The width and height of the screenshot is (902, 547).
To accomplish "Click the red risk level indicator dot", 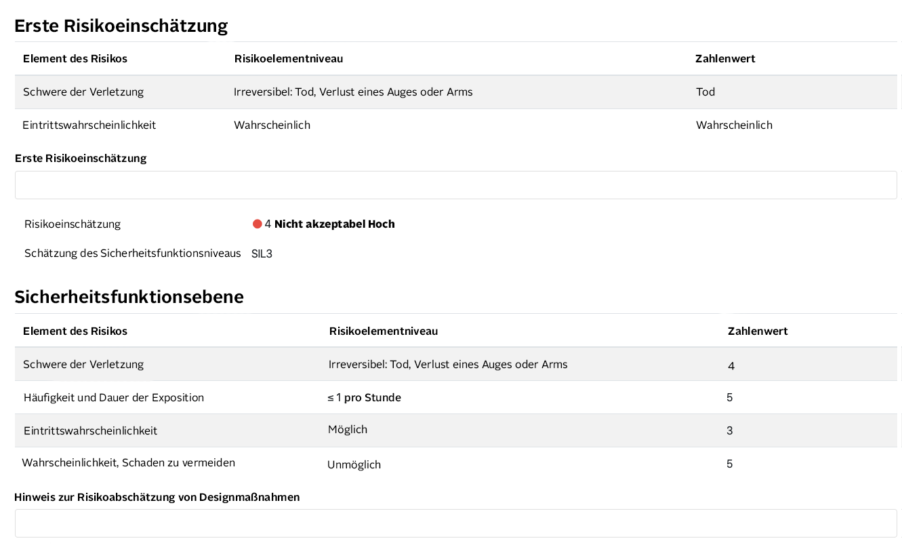I will point(258,224).
